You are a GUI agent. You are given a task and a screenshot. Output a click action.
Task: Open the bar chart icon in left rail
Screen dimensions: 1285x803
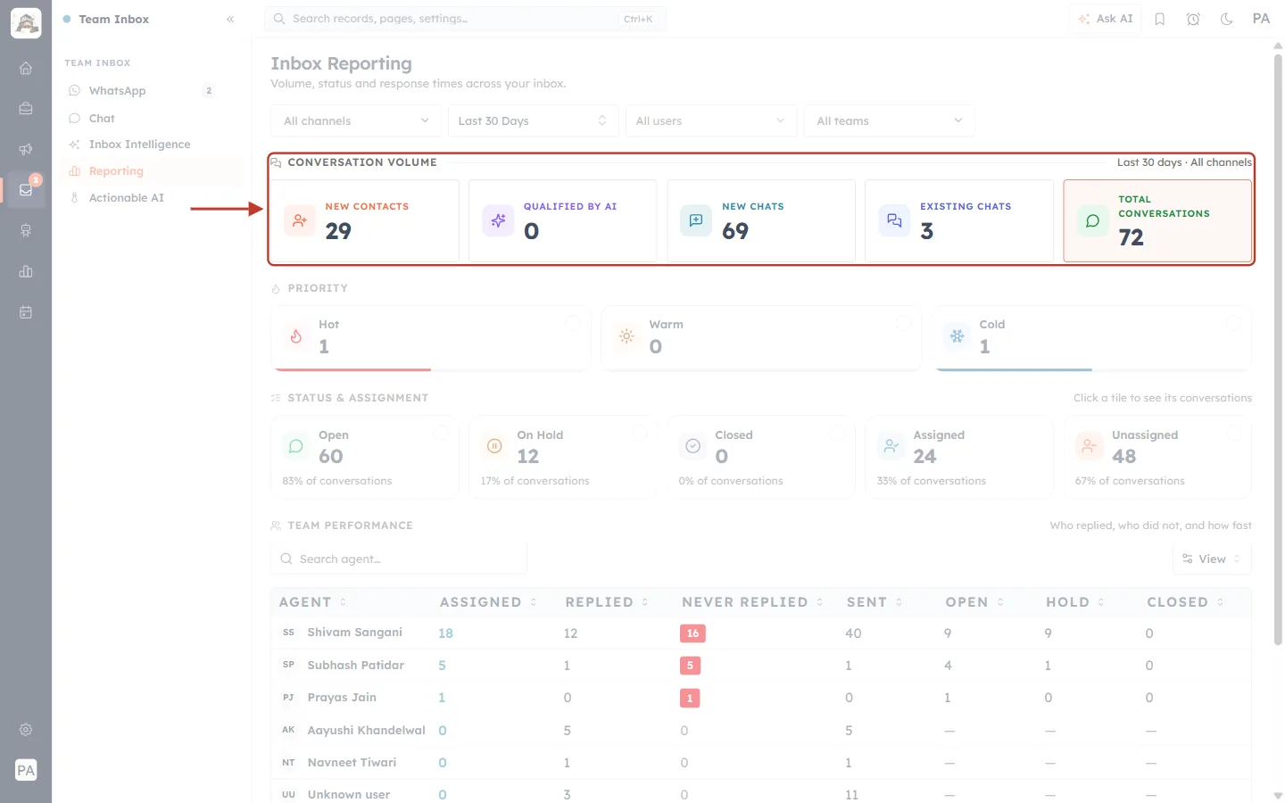click(26, 271)
